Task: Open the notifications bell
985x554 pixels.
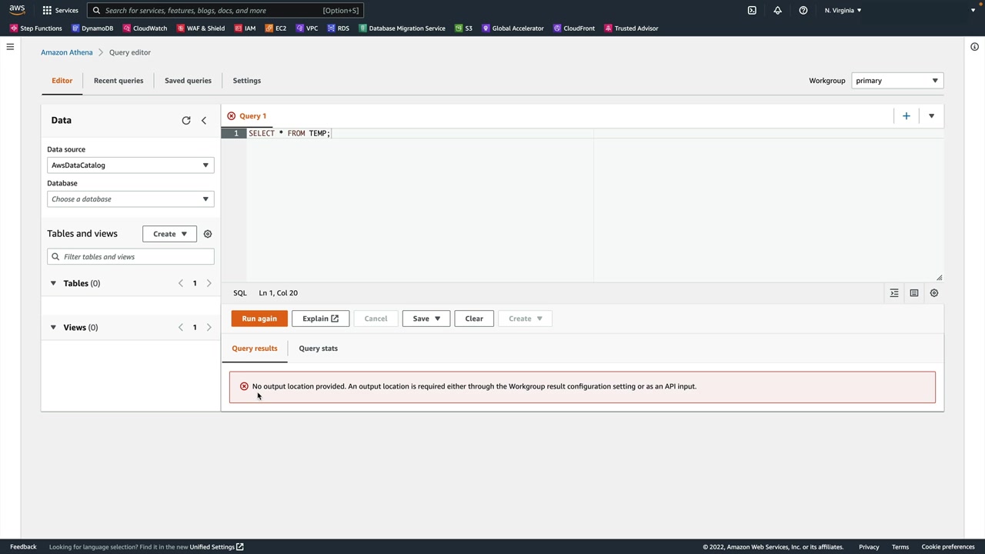Action: (777, 10)
